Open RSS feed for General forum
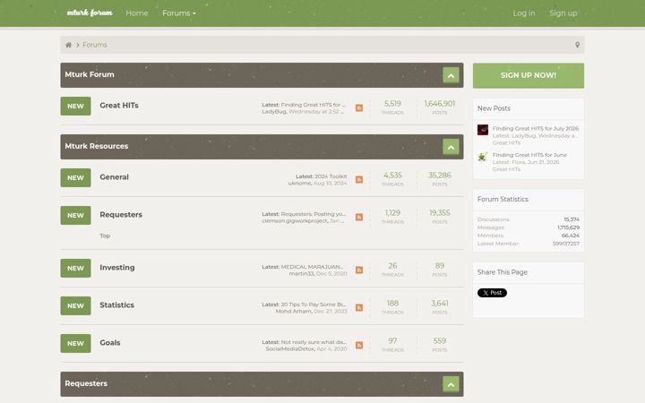The width and height of the screenshot is (645, 403). 359,179
